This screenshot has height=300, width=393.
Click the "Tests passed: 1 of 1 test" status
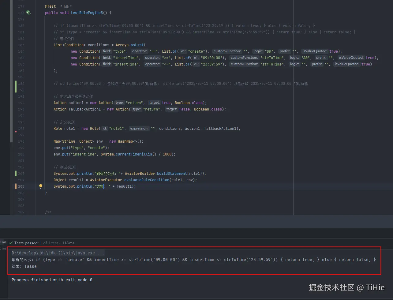click(x=44, y=243)
